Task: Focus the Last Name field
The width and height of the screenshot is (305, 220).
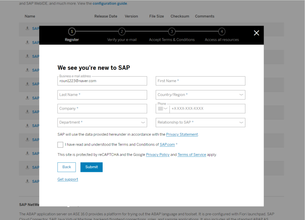Action: [x=102, y=95]
